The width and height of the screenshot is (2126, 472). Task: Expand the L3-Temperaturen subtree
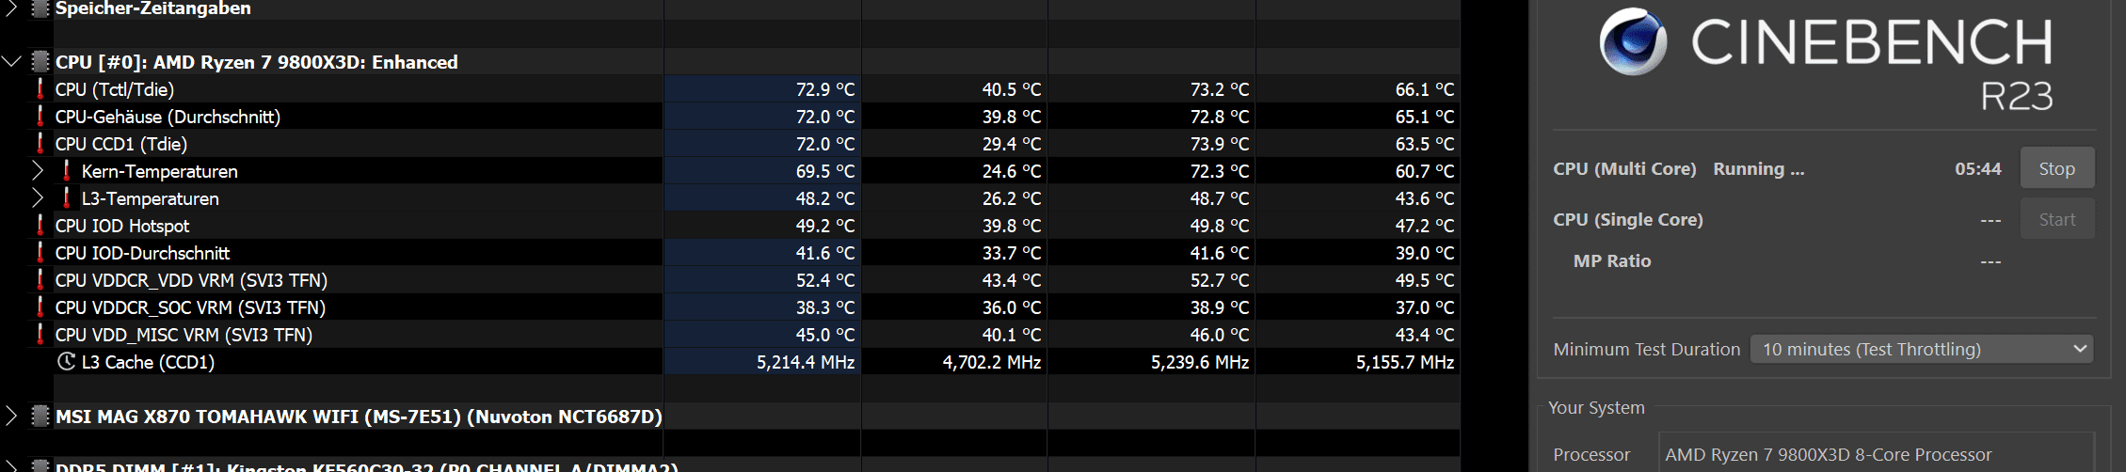tap(38, 198)
